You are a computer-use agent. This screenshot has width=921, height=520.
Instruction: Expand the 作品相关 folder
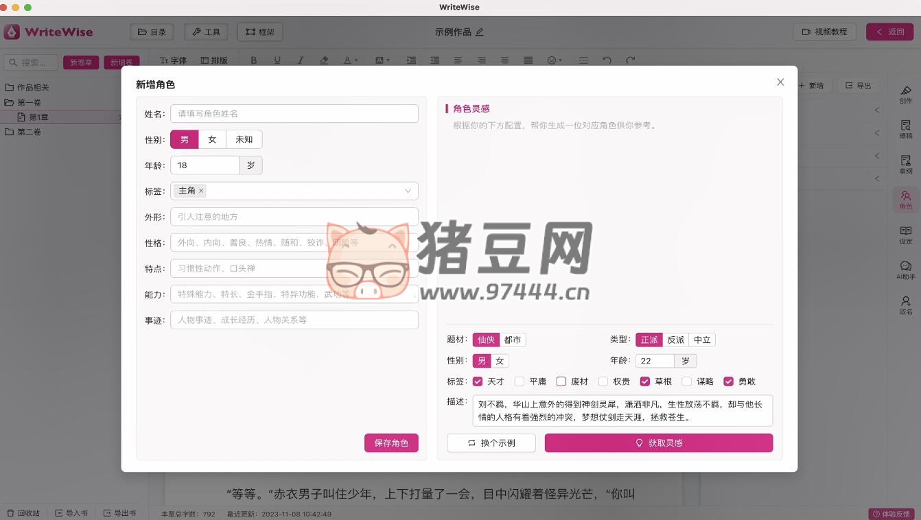pos(32,87)
